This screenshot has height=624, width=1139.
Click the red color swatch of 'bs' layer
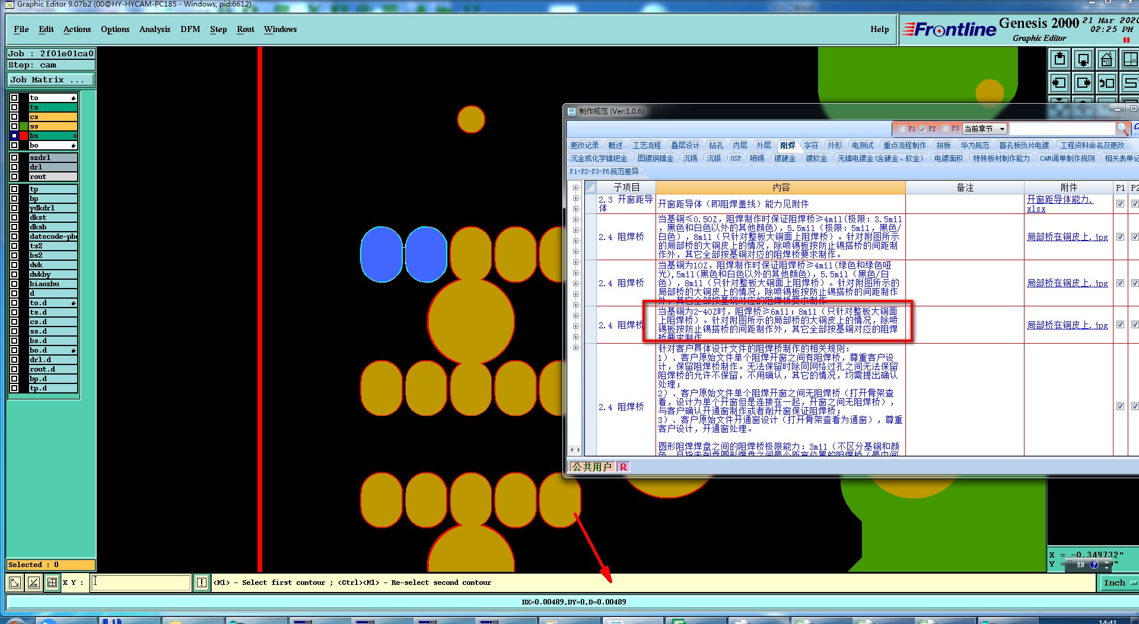click(24, 136)
